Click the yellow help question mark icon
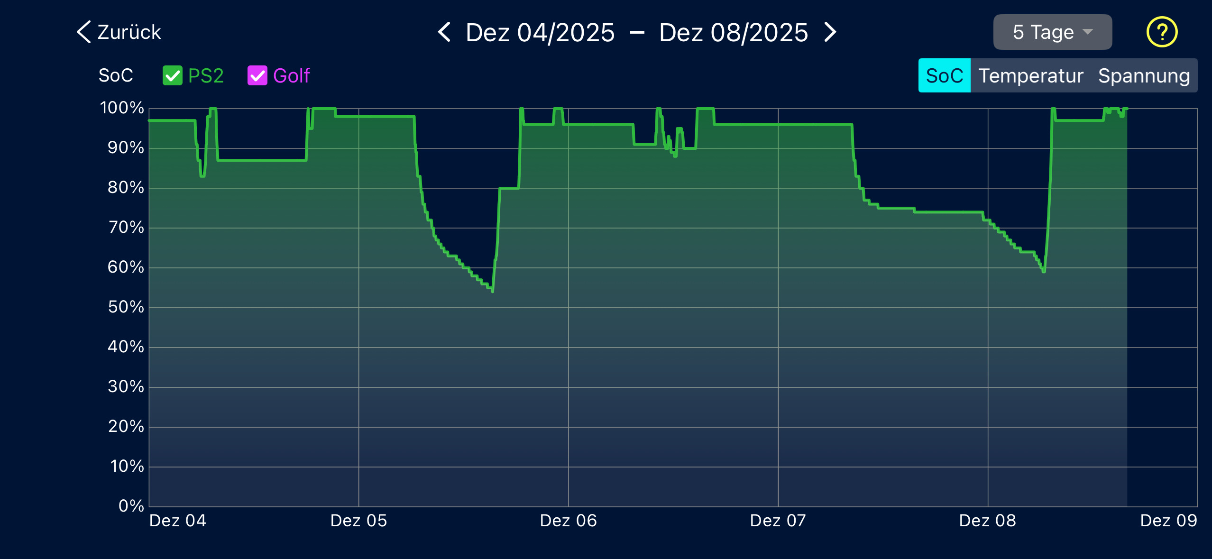The width and height of the screenshot is (1212, 559). (1161, 32)
